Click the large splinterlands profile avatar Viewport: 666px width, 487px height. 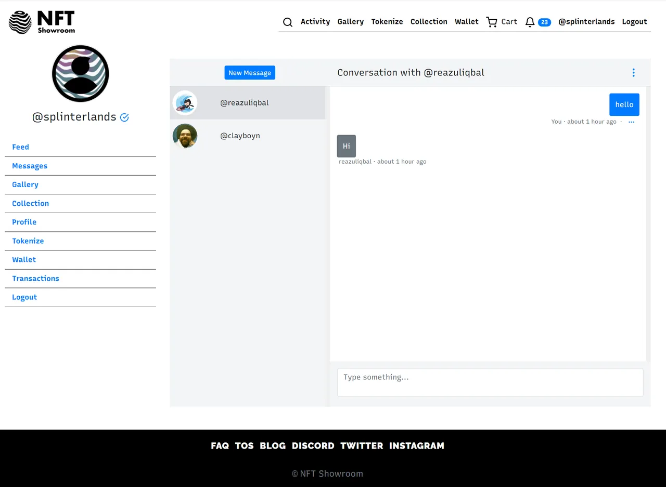click(81, 74)
